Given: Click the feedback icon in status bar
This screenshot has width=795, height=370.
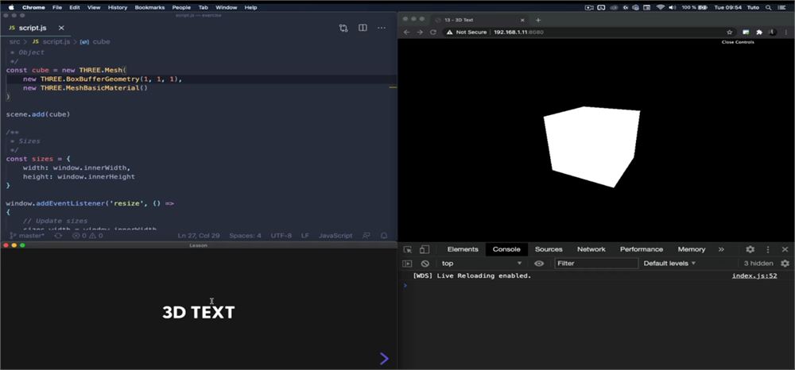Looking at the screenshot, I should click(x=366, y=236).
